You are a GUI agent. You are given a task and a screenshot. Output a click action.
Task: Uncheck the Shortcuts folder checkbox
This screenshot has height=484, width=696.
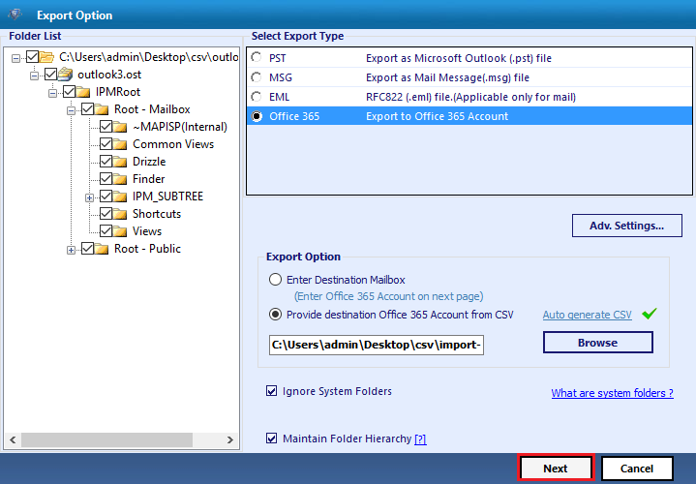[x=106, y=214]
